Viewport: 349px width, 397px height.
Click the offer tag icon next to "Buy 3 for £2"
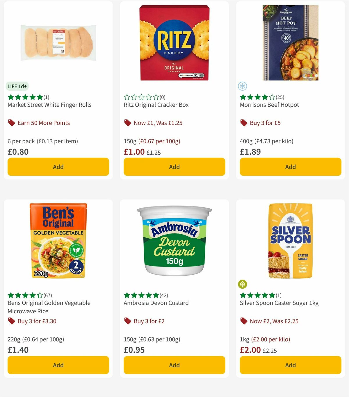127,321
